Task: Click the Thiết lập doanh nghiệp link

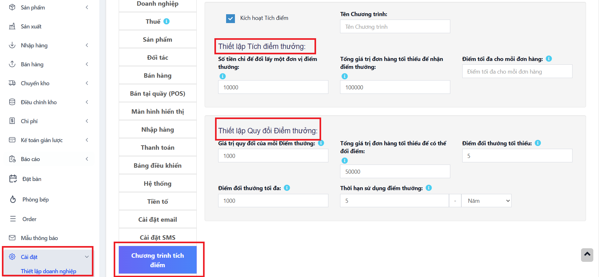Action: click(x=48, y=271)
